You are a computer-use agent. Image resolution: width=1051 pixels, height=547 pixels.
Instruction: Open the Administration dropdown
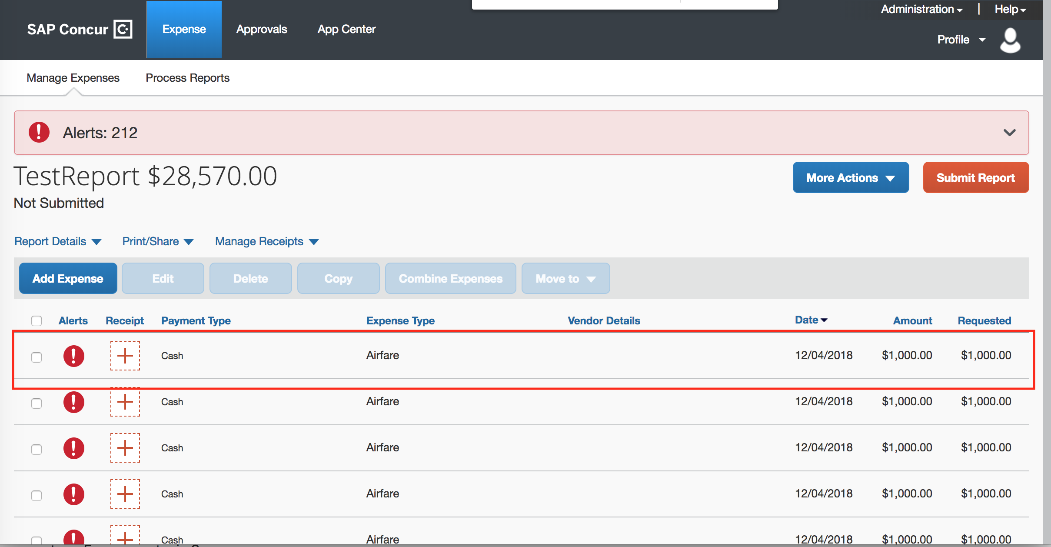point(922,9)
